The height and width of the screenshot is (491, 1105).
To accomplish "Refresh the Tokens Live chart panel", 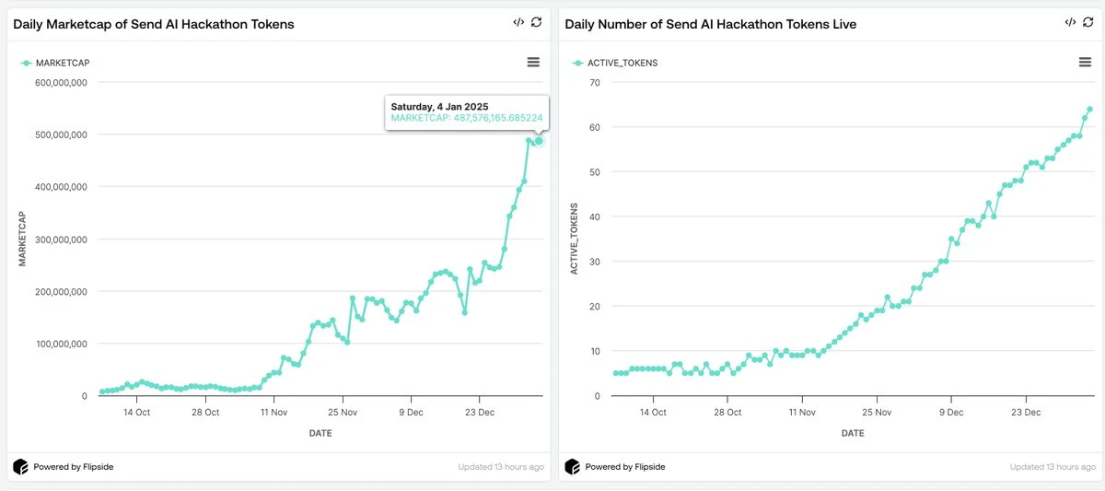I will (x=1088, y=22).
